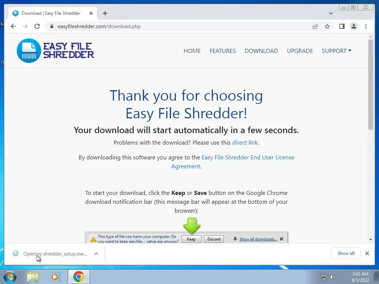Screen dimensions: 379x284
Task: Bookmark this page with the star icon
Action: click(327, 26)
